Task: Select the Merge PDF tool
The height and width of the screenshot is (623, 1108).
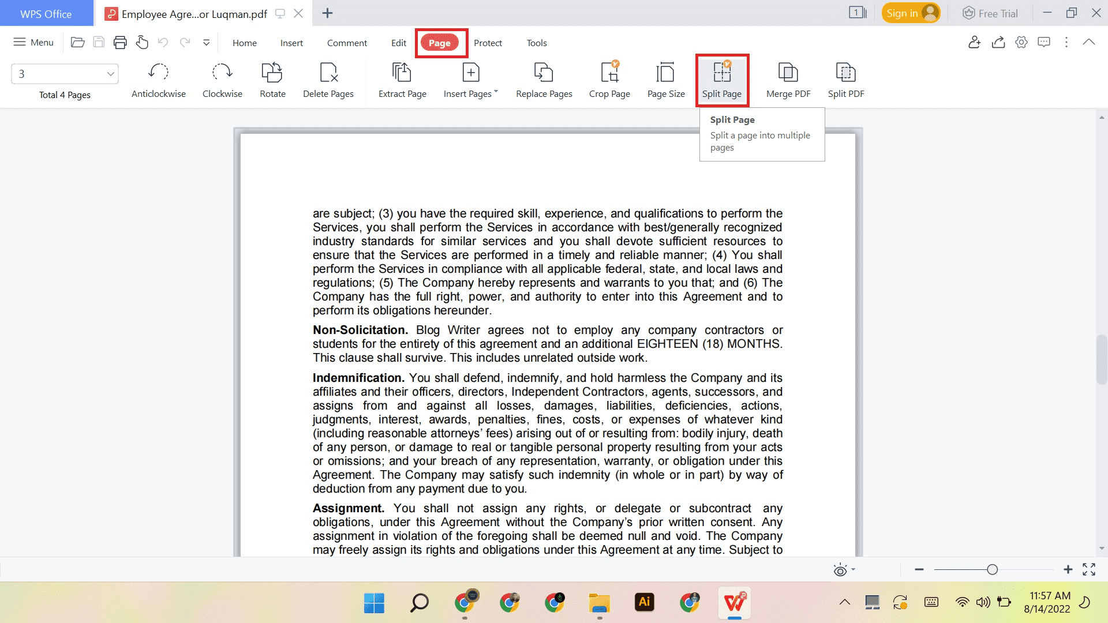Action: 788,80
